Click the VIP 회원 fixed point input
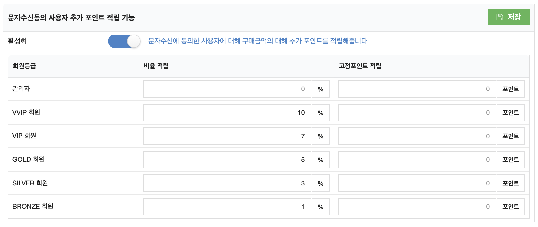The width and height of the screenshot is (538, 227). [x=418, y=136]
